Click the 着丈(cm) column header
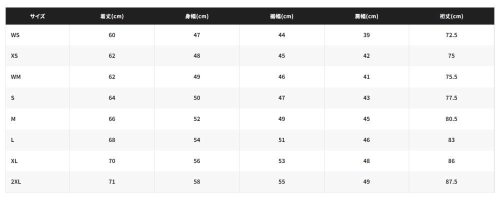The width and height of the screenshot is (500, 198). [112, 16]
